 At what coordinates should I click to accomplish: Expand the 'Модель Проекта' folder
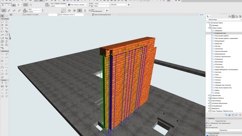tap(209, 98)
